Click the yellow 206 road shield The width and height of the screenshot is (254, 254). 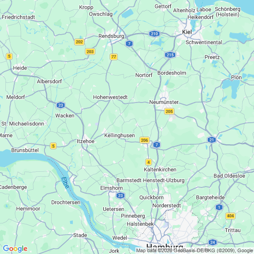pos(144,140)
